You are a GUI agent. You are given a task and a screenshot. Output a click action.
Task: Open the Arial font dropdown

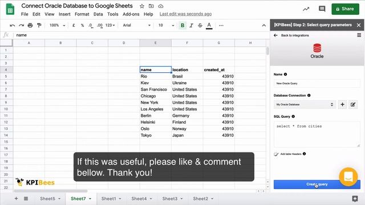coord(136,25)
